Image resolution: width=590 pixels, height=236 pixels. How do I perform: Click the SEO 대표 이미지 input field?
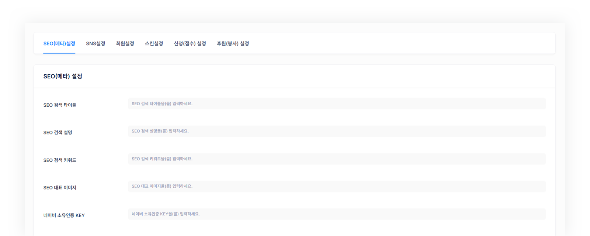click(x=336, y=186)
